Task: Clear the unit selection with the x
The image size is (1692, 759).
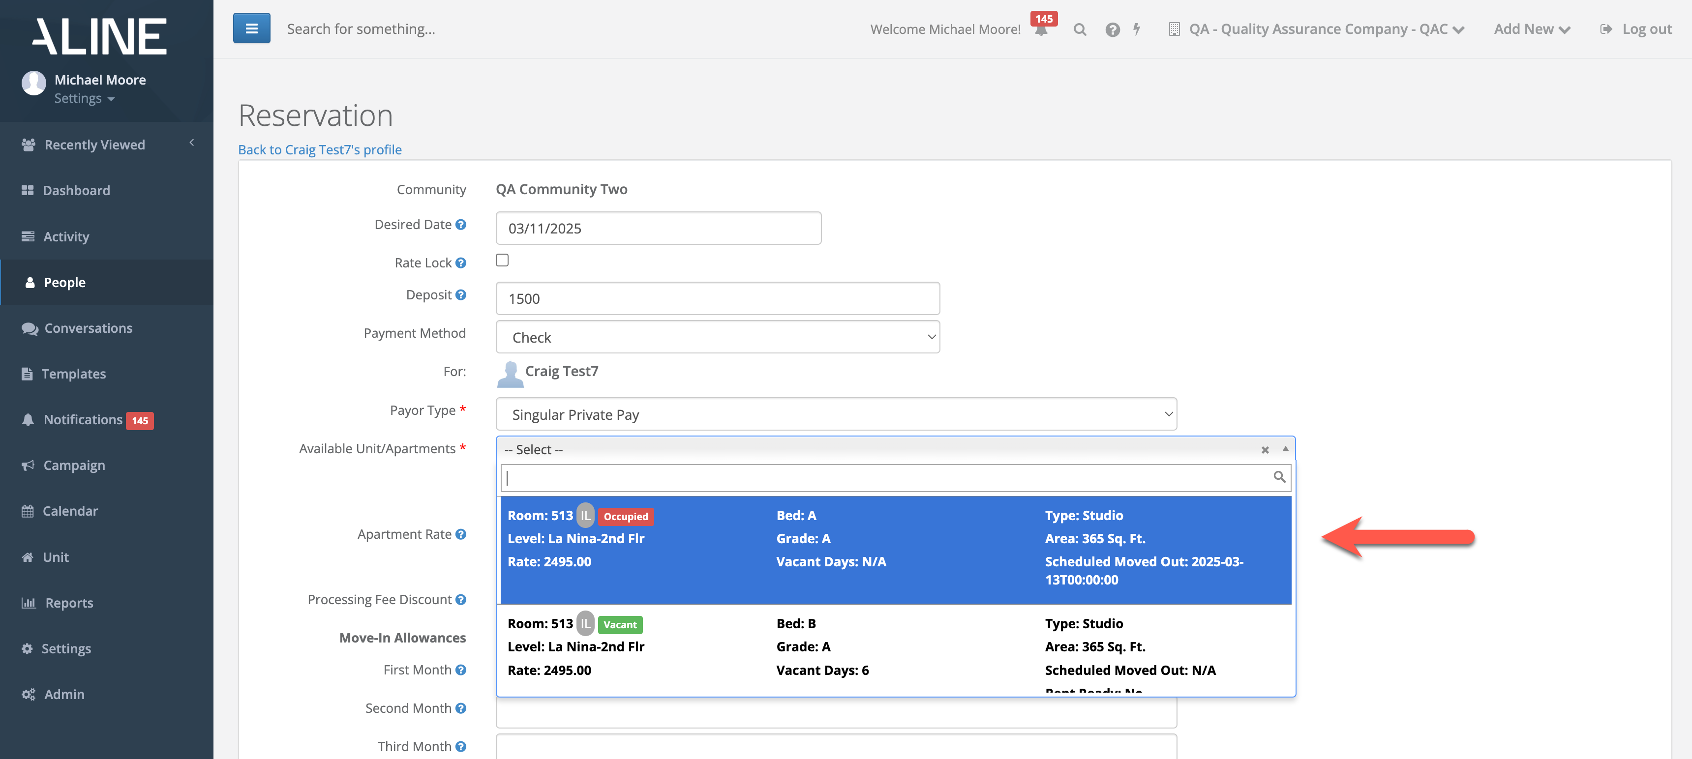Action: coord(1265,450)
